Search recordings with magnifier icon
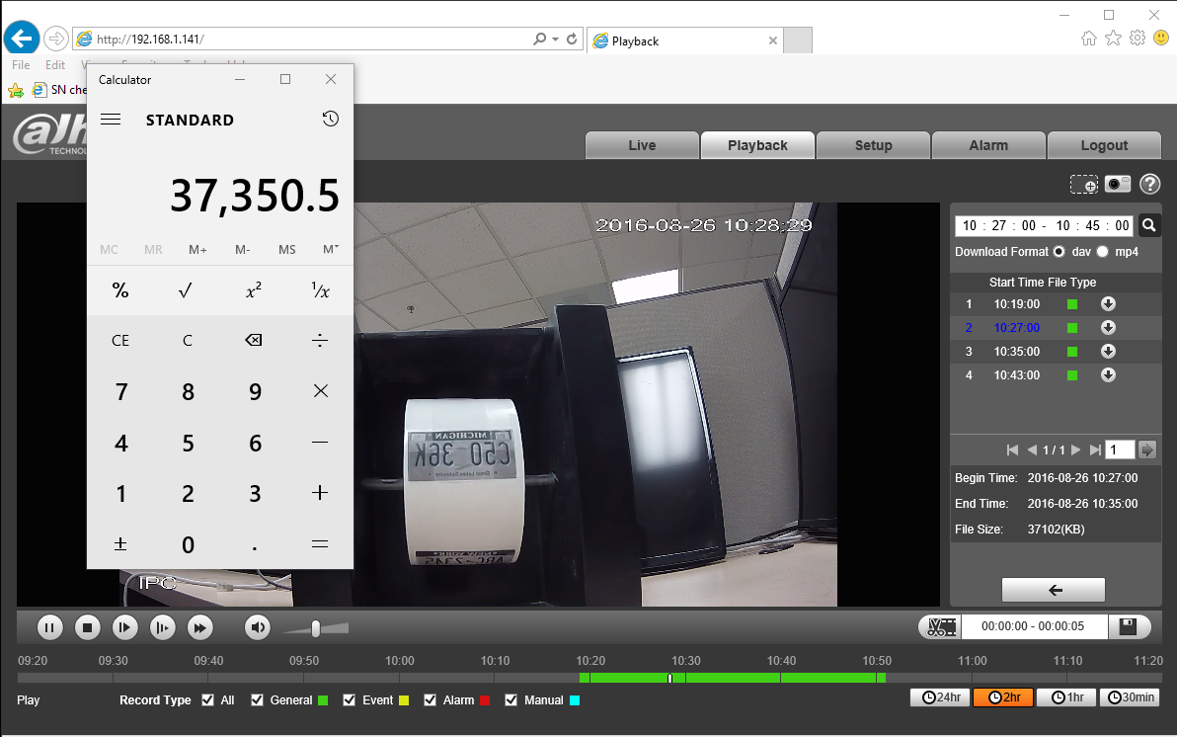This screenshot has height=737, width=1177. 1148,224
